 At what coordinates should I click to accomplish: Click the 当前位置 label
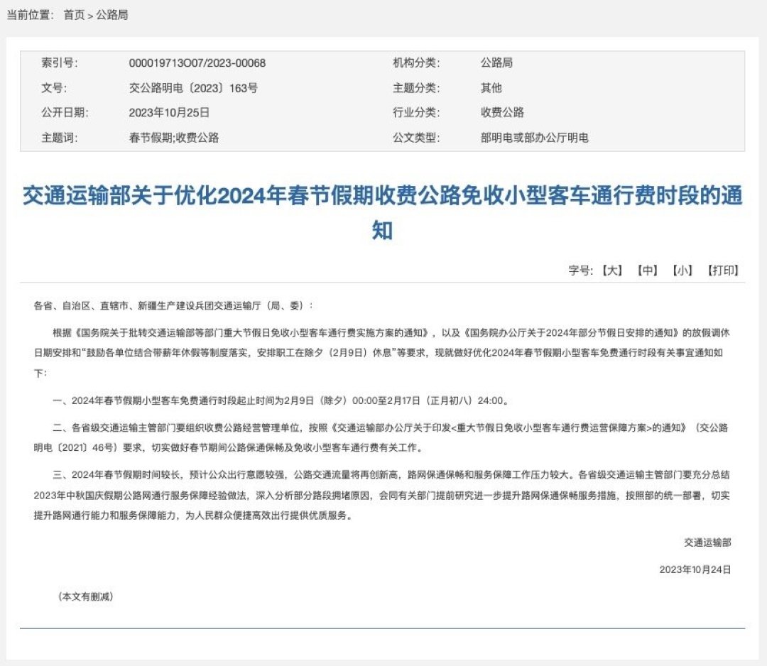pos(30,15)
